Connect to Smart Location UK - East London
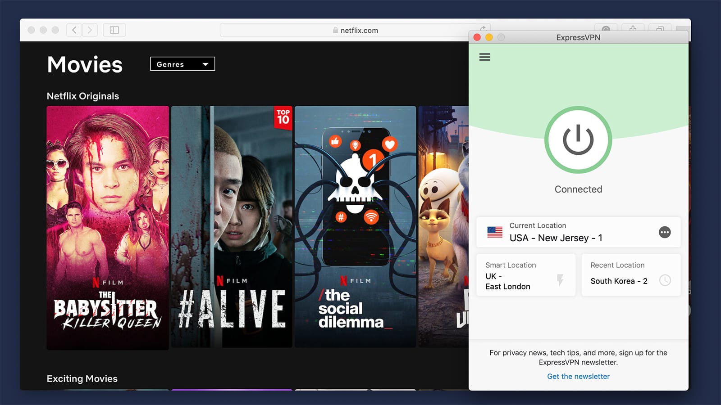This screenshot has height=405, width=721. [526, 275]
